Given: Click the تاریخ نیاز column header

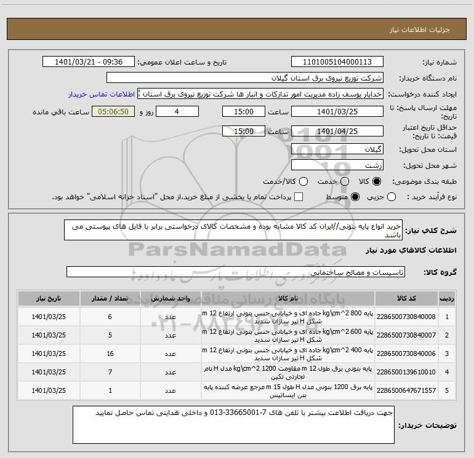Looking at the screenshot, I should pos(49,298).
